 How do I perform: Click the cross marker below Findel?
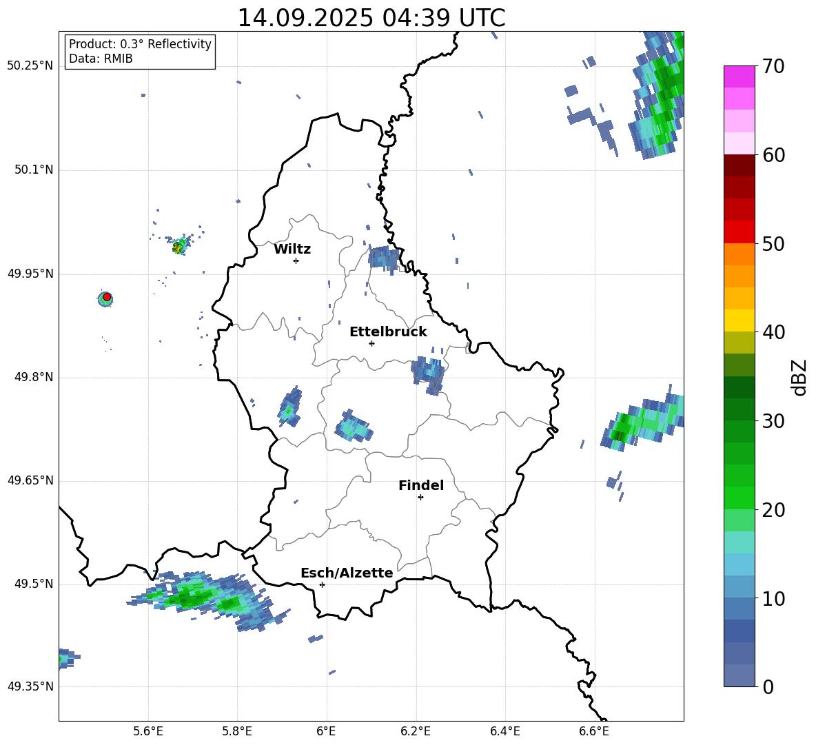[421, 498]
